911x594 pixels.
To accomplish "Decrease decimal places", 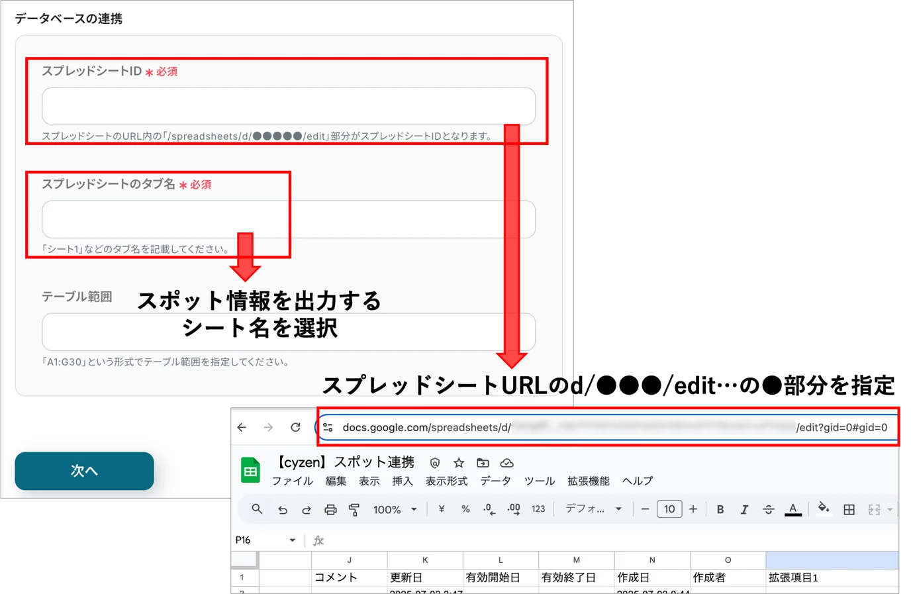I will (489, 509).
